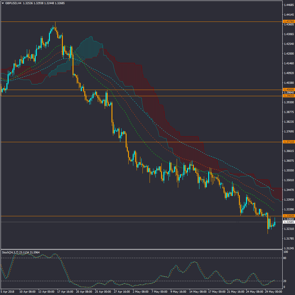This screenshot has width=295, height=295.
Task: Open the dropdown arrow beside GBPUSD,H4
Action: click(3, 3)
